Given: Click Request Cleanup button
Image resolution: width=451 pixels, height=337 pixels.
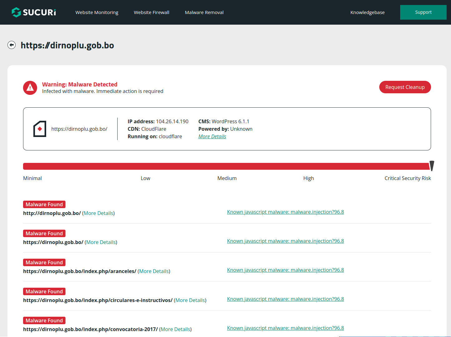Looking at the screenshot, I should click(405, 87).
